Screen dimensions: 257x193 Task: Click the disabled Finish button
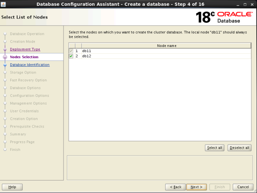click(x=219, y=187)
